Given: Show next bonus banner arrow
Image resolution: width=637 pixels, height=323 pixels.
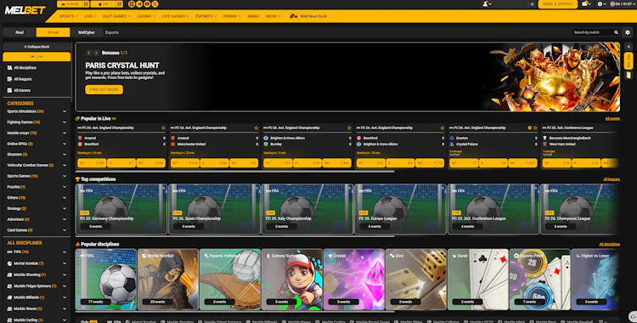Looking at the screenshot, I should tap(96, 53).
